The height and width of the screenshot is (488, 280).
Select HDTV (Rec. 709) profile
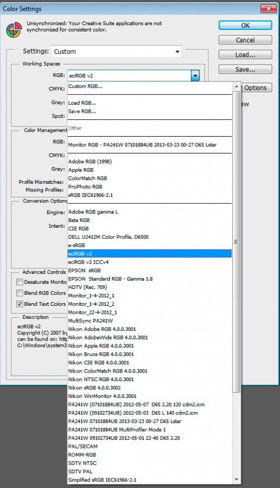150,287
